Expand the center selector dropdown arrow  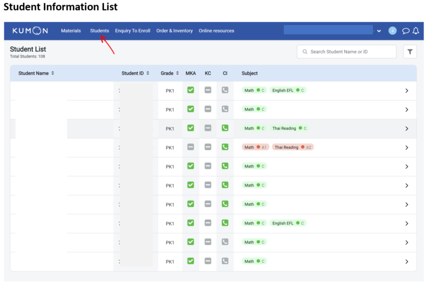click(379, 31)
